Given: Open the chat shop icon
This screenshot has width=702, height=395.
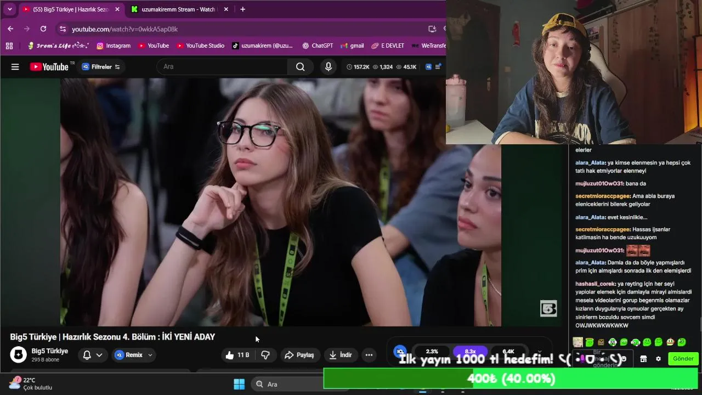Looking at the screenshot, I should coord(643,359).
